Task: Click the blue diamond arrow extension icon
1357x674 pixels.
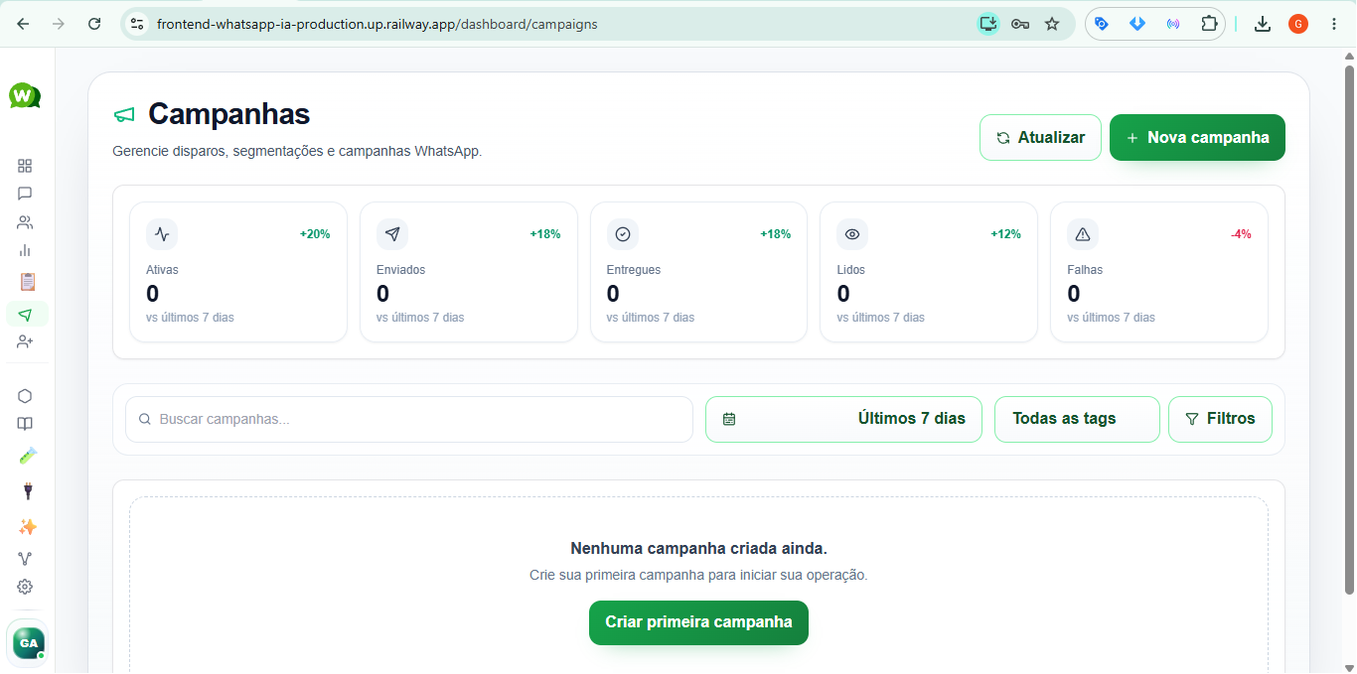Action: (1137, 24)
